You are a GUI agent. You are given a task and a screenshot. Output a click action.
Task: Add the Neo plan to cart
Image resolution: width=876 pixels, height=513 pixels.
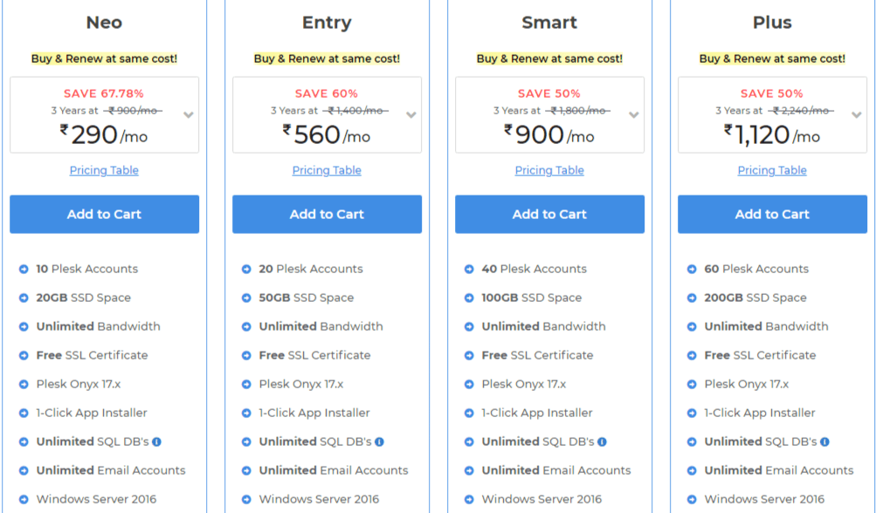[x=105, y=214]
